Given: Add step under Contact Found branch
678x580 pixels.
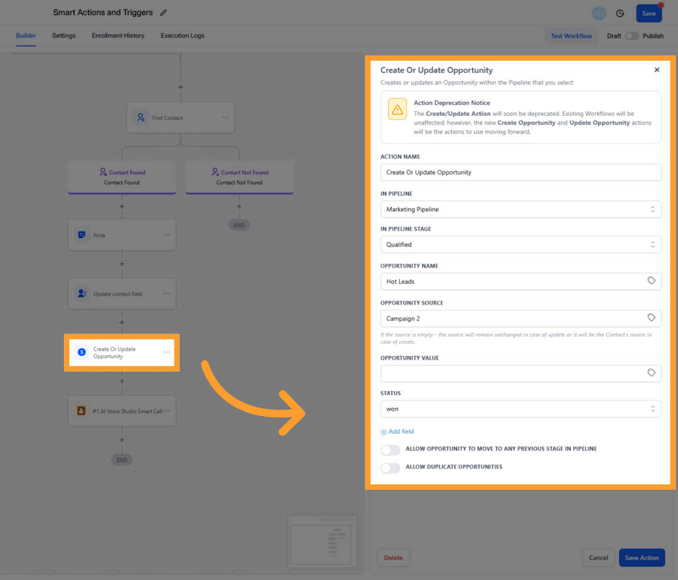Looking at the screenshot, I should coord(122,206).
